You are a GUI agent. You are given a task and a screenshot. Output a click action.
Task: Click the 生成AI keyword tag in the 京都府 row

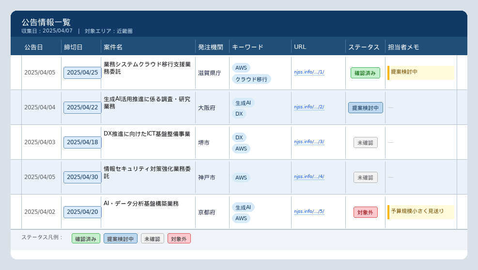[243, 207]
